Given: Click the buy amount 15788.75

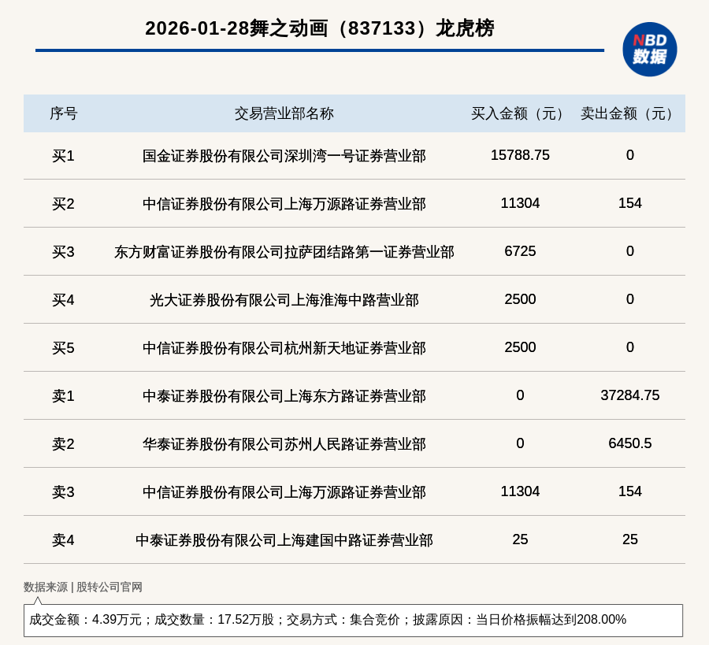Looking at the screenshot, I should pyautogui.click(x=520, y=155).
